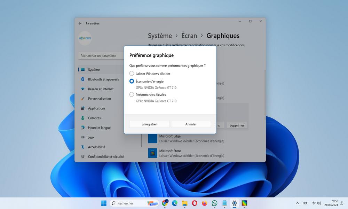
Task: Open WhatsApp from the taskbar
Action: [x=214, y=203]
